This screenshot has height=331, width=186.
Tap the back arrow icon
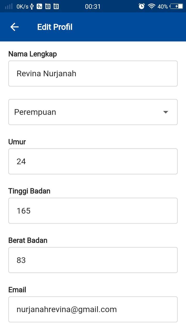click(14, 27)
